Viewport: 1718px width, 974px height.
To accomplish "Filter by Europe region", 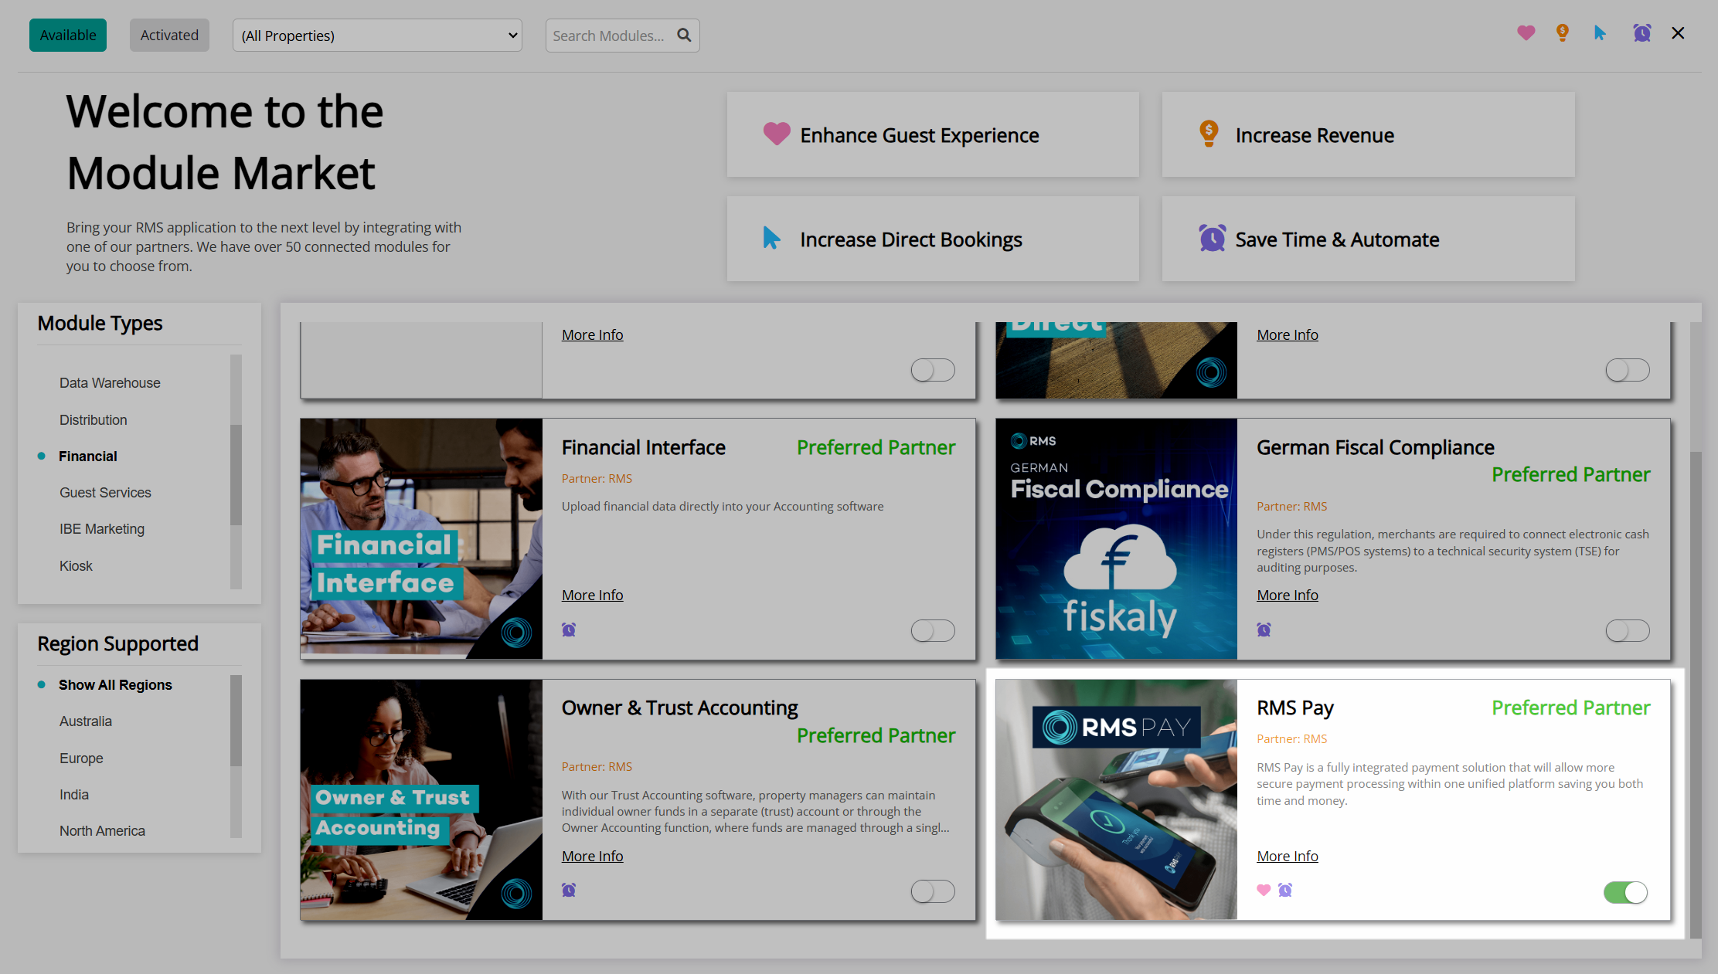I will 81,758.
